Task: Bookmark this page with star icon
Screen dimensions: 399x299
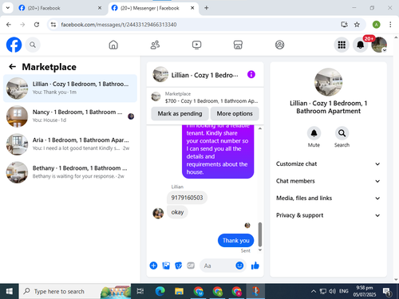Action: coord(357,25)
